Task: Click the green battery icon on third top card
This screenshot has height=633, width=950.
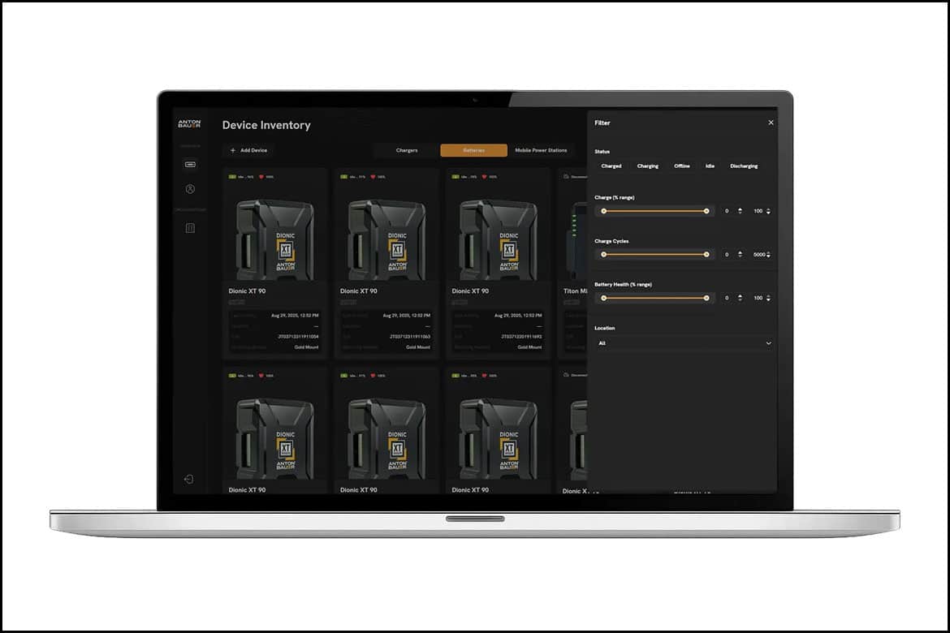Action: (x=456, y=177)
